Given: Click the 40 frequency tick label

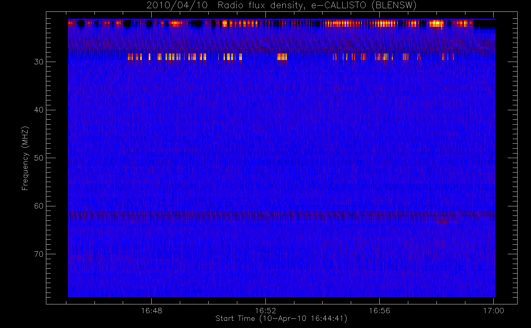Looking at the screenshot, I should [x=39, y=110].
